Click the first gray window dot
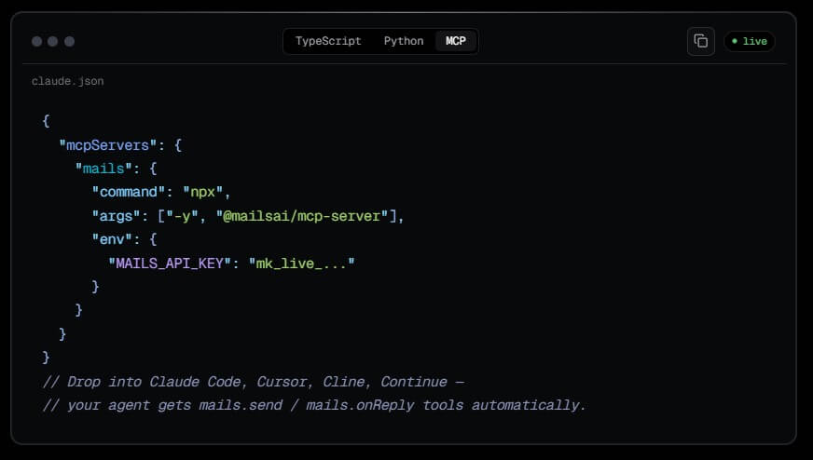Viewport: 813px width, 460px height. (x=36, y=42)
